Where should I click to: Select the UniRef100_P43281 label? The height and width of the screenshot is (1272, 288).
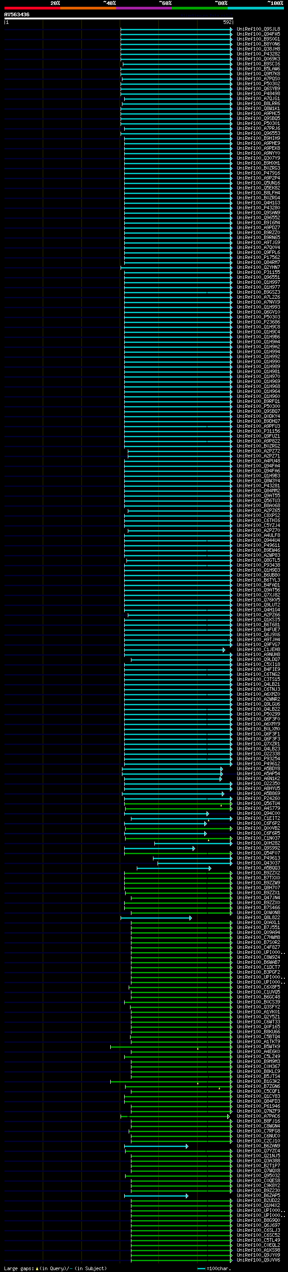click(258, 486)
